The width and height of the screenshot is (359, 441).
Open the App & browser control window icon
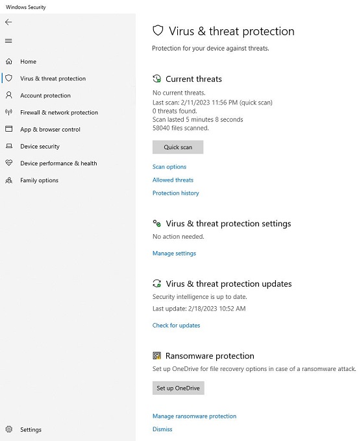click(x=9, y=129)
